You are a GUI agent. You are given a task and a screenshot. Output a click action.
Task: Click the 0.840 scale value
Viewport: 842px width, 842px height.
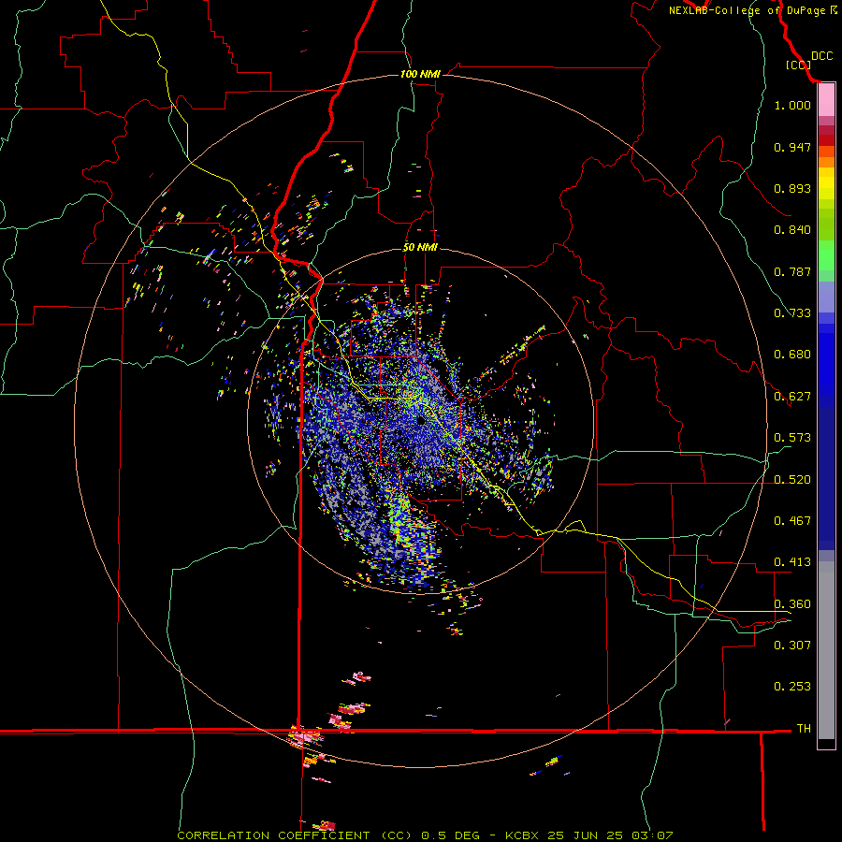tap(792, 230)
